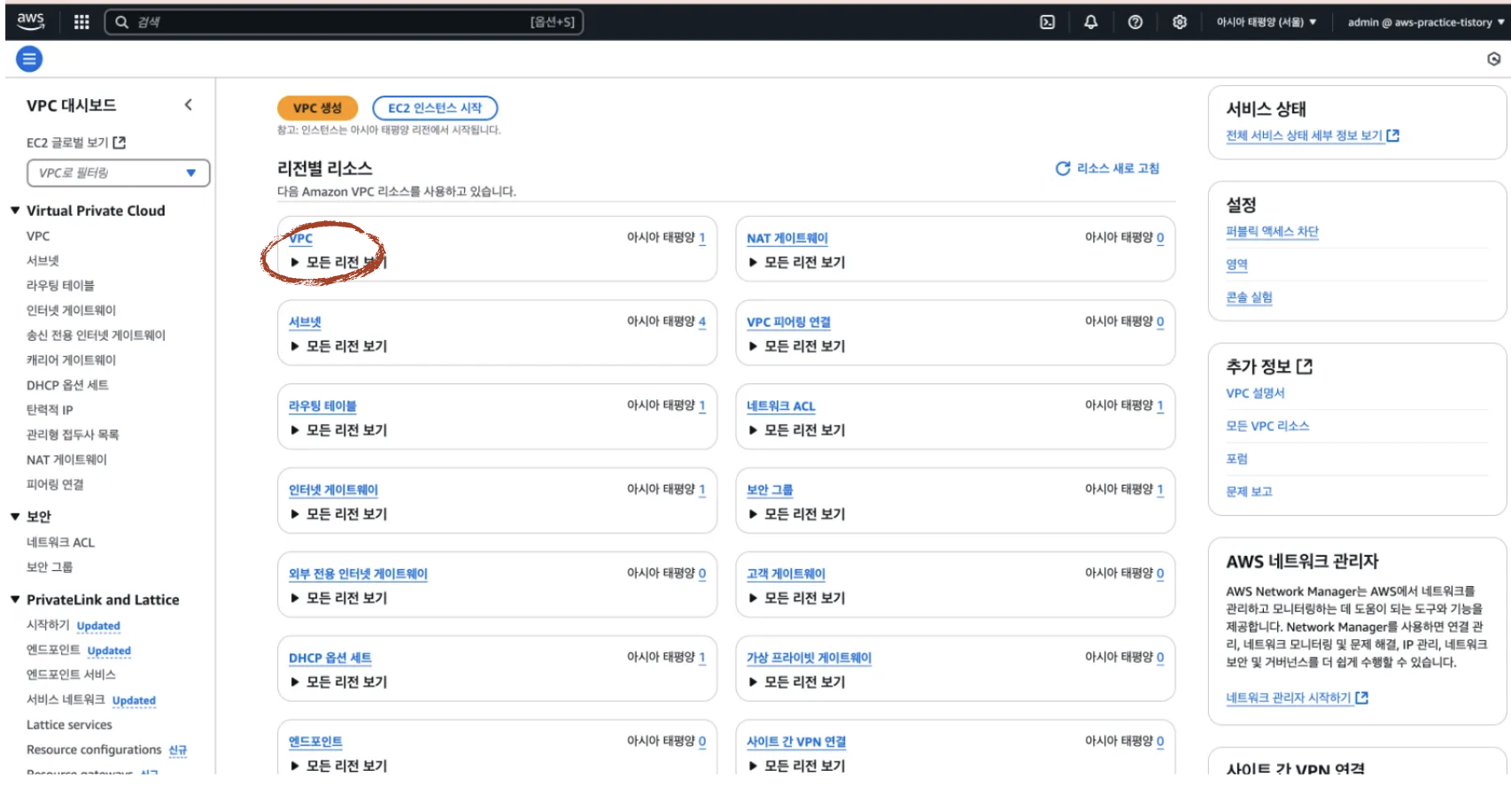Image resolution: width=1511 pixels, height=786 pixels.
Task: Open the CloudShell terminal icon
Action: click(1047, 22)
